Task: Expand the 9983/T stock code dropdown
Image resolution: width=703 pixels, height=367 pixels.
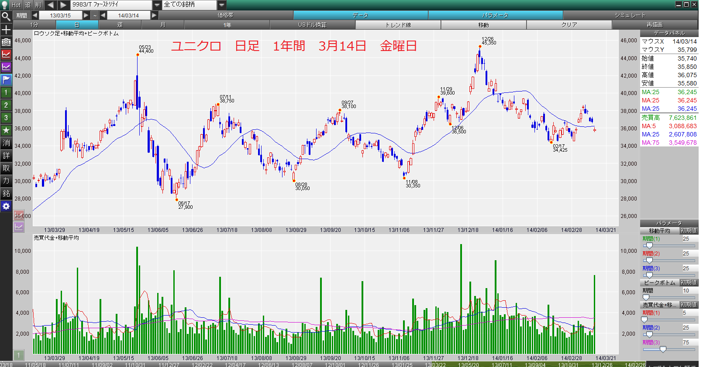Action: (157, 5)
